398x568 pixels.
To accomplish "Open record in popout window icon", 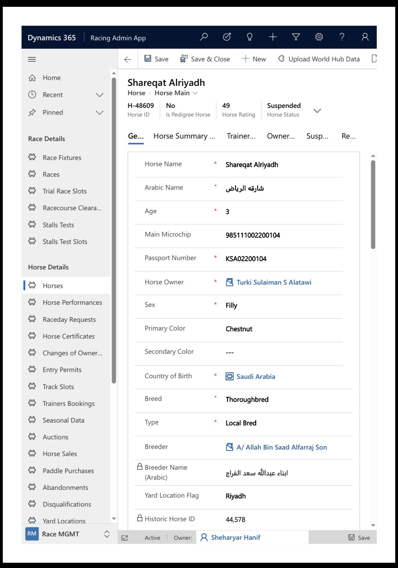I will 125,538.
